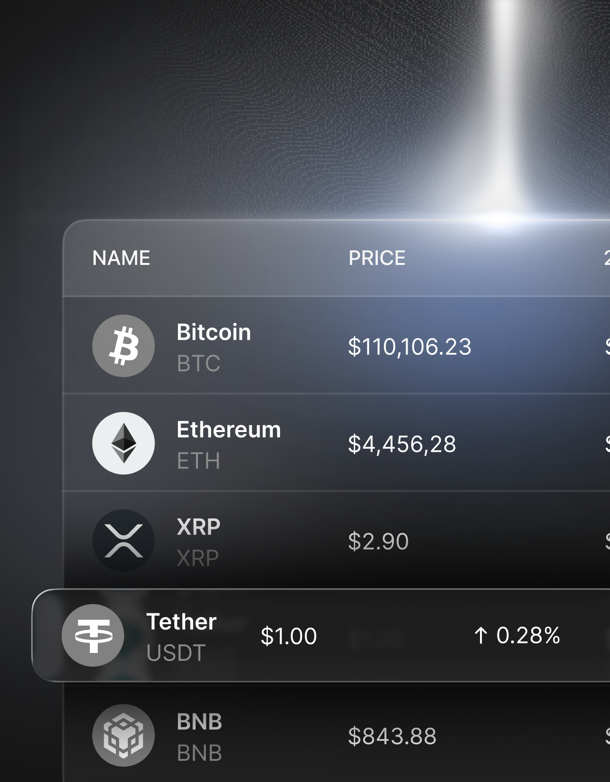
Task: Select the XRP price $2.90
Action: tap(378, 541)
